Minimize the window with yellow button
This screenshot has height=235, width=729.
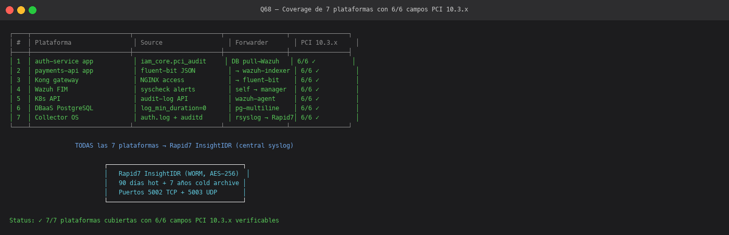(21, 10)
